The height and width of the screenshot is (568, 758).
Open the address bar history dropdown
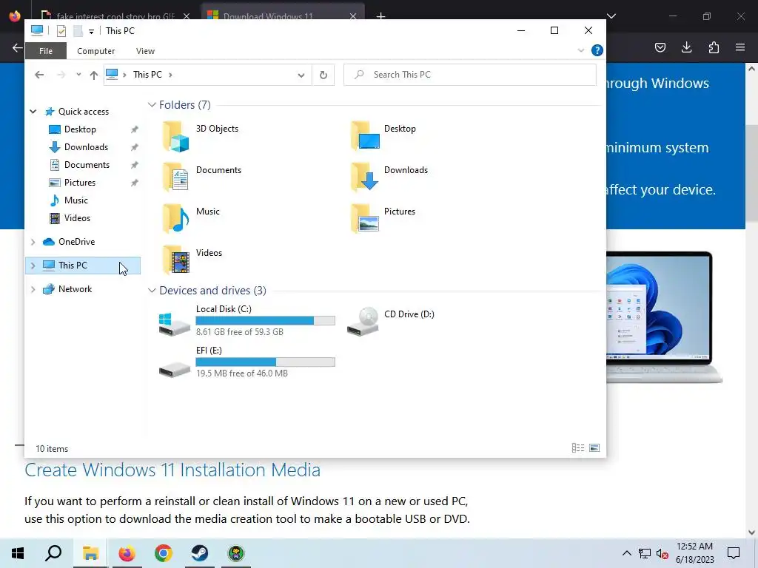301,75
